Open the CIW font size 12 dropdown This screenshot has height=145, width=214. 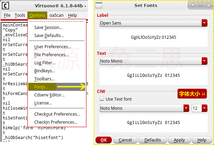(x=204, y=108)
